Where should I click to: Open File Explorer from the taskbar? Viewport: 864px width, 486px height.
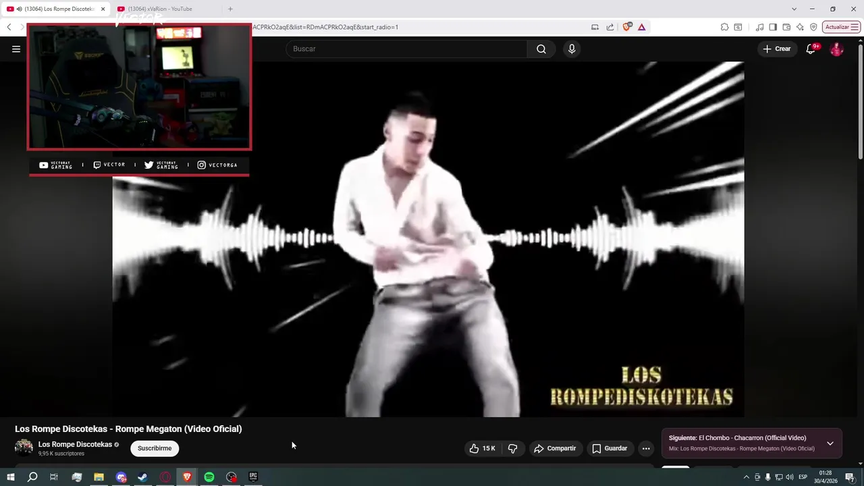pyautogui.click(x=99, y=477)
